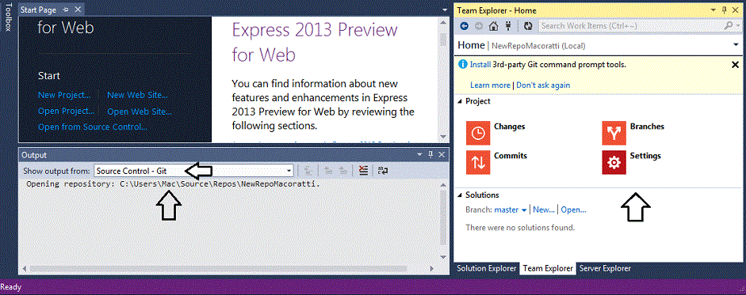Open the Branches tile icon
This screenshot has height=295, width=746.
614,134
